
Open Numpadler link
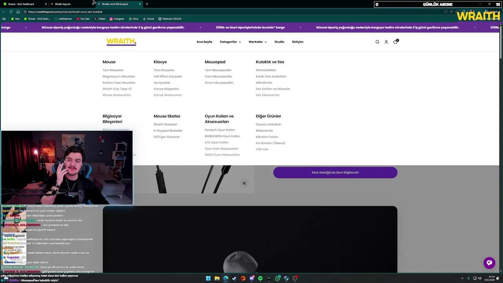162,83
